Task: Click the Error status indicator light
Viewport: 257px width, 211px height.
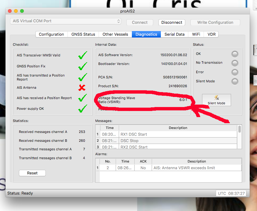Action: (235, 72)
